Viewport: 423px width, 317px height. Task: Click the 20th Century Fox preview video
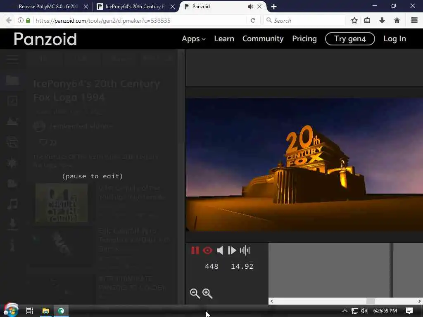click(304, 165)
